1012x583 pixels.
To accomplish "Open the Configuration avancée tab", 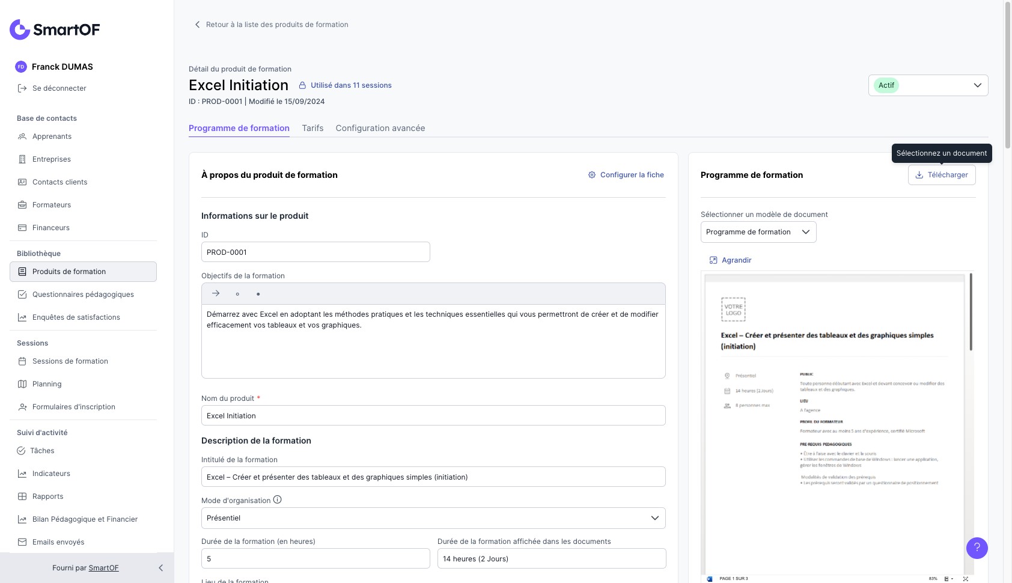I will pos(380,128).
